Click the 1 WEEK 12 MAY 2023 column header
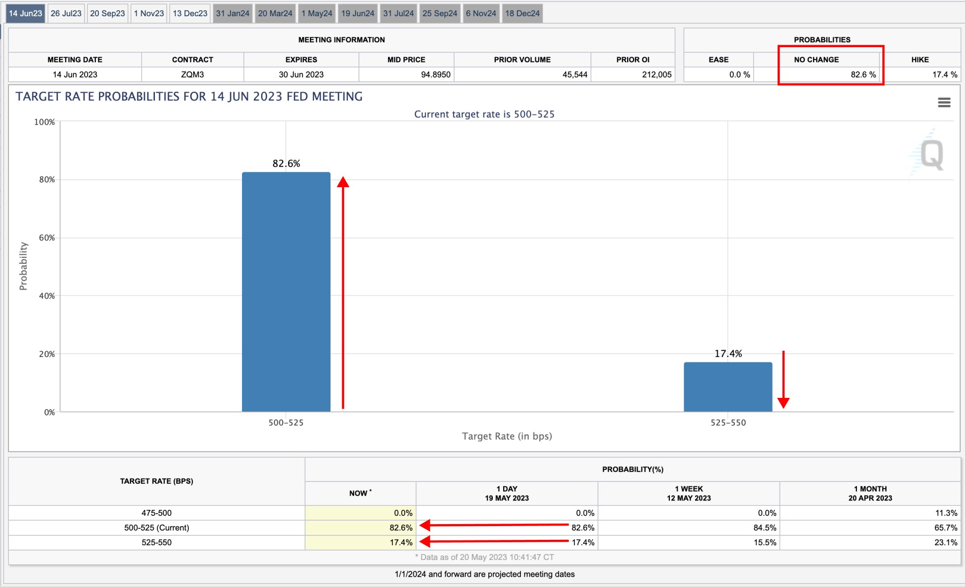Screen dimensions: 965x587 [689, 493]
